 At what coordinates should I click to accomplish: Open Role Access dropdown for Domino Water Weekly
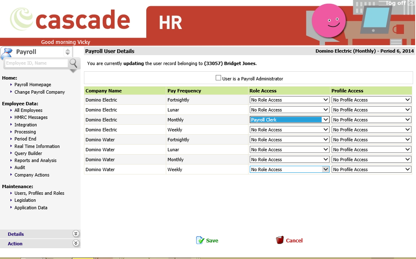289,169
